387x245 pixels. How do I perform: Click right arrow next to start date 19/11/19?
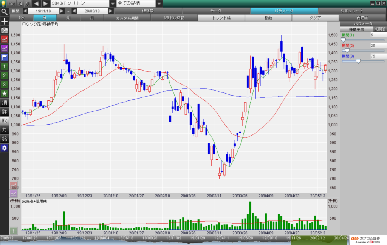(x=62, y=11)
